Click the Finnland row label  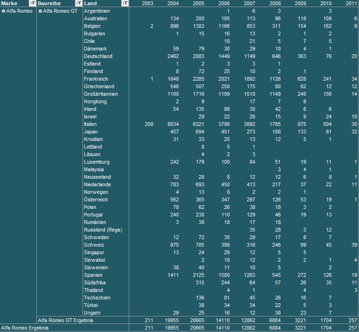click(x=93, y=71)
